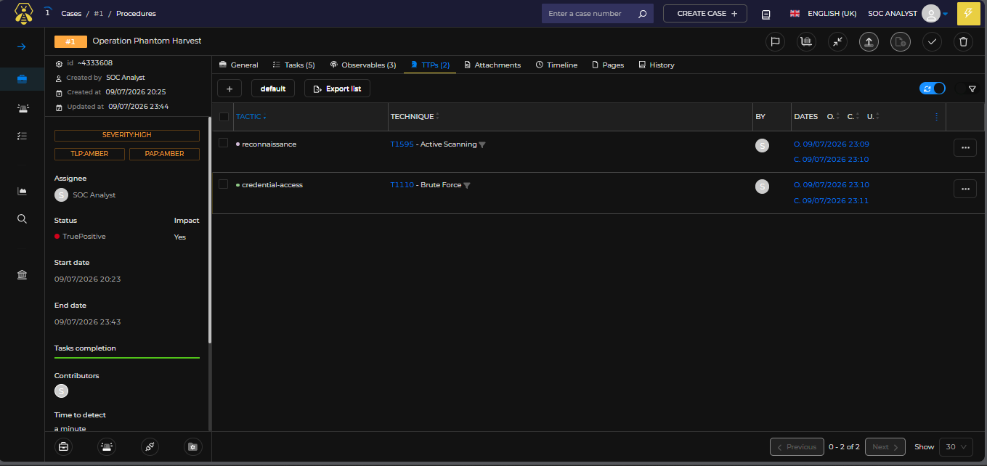The width and height of the screenshot is (987, 466).
Task: Click the Tasks completion progress bar
Action: (x=127, y=358)
